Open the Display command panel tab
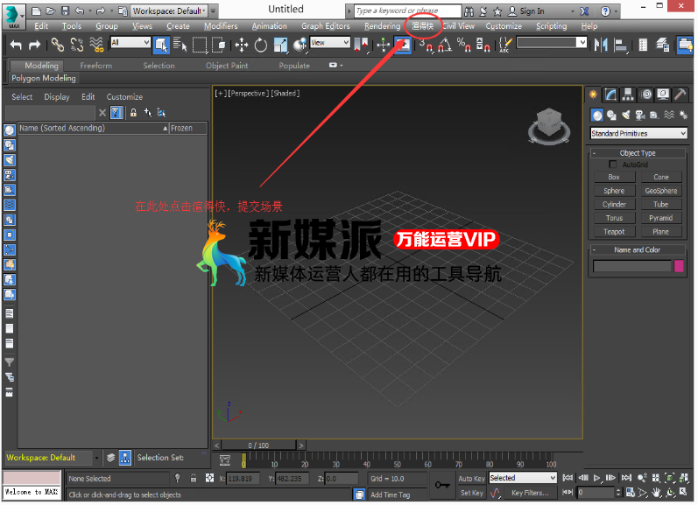Image resolution: width=698 pixels, height=505 pixels. tap(663, 95)
